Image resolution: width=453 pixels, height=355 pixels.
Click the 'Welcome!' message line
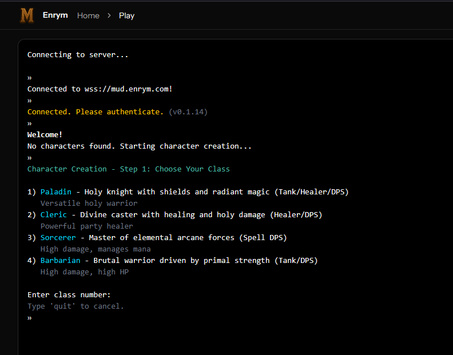[x=45, y=135]
